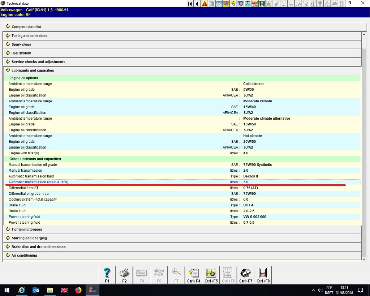The width and height of the screenshot is (370, 296).
Task: Expand the Tuning and emissions section
Action: pos(29,36)
